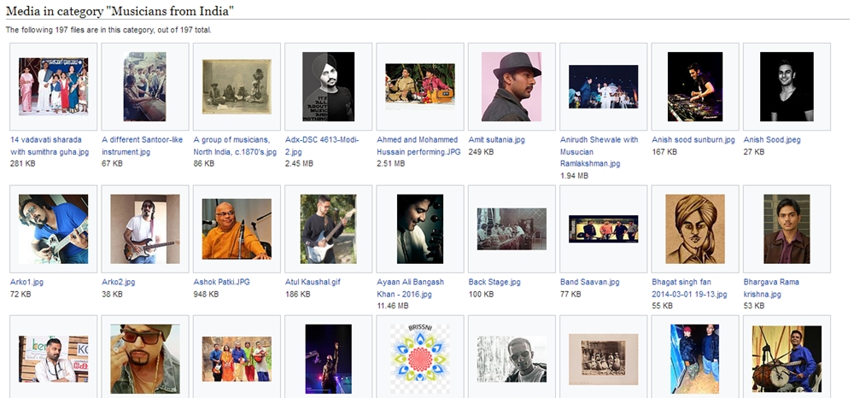This screenshot has width=854, height=398.
Task: Open the Band Saavan image thumbnail
Action: point(603,229)
